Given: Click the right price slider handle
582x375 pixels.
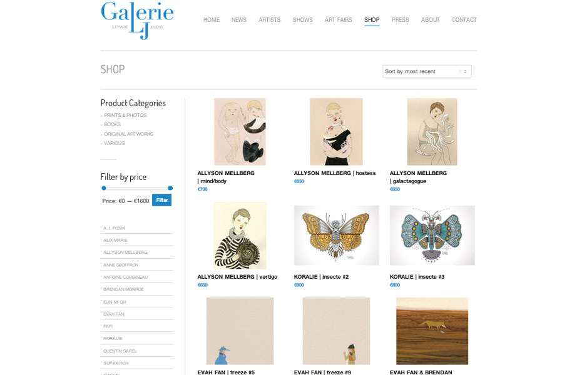Looking at the screenshot, I should [170, 188].
